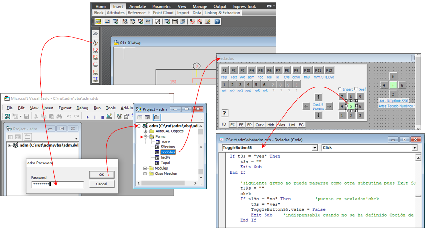Click the FC icon in AutoCAD's vertical toolbar
Image resolution: width=425 pixels, height=228 pixels.
96,57
